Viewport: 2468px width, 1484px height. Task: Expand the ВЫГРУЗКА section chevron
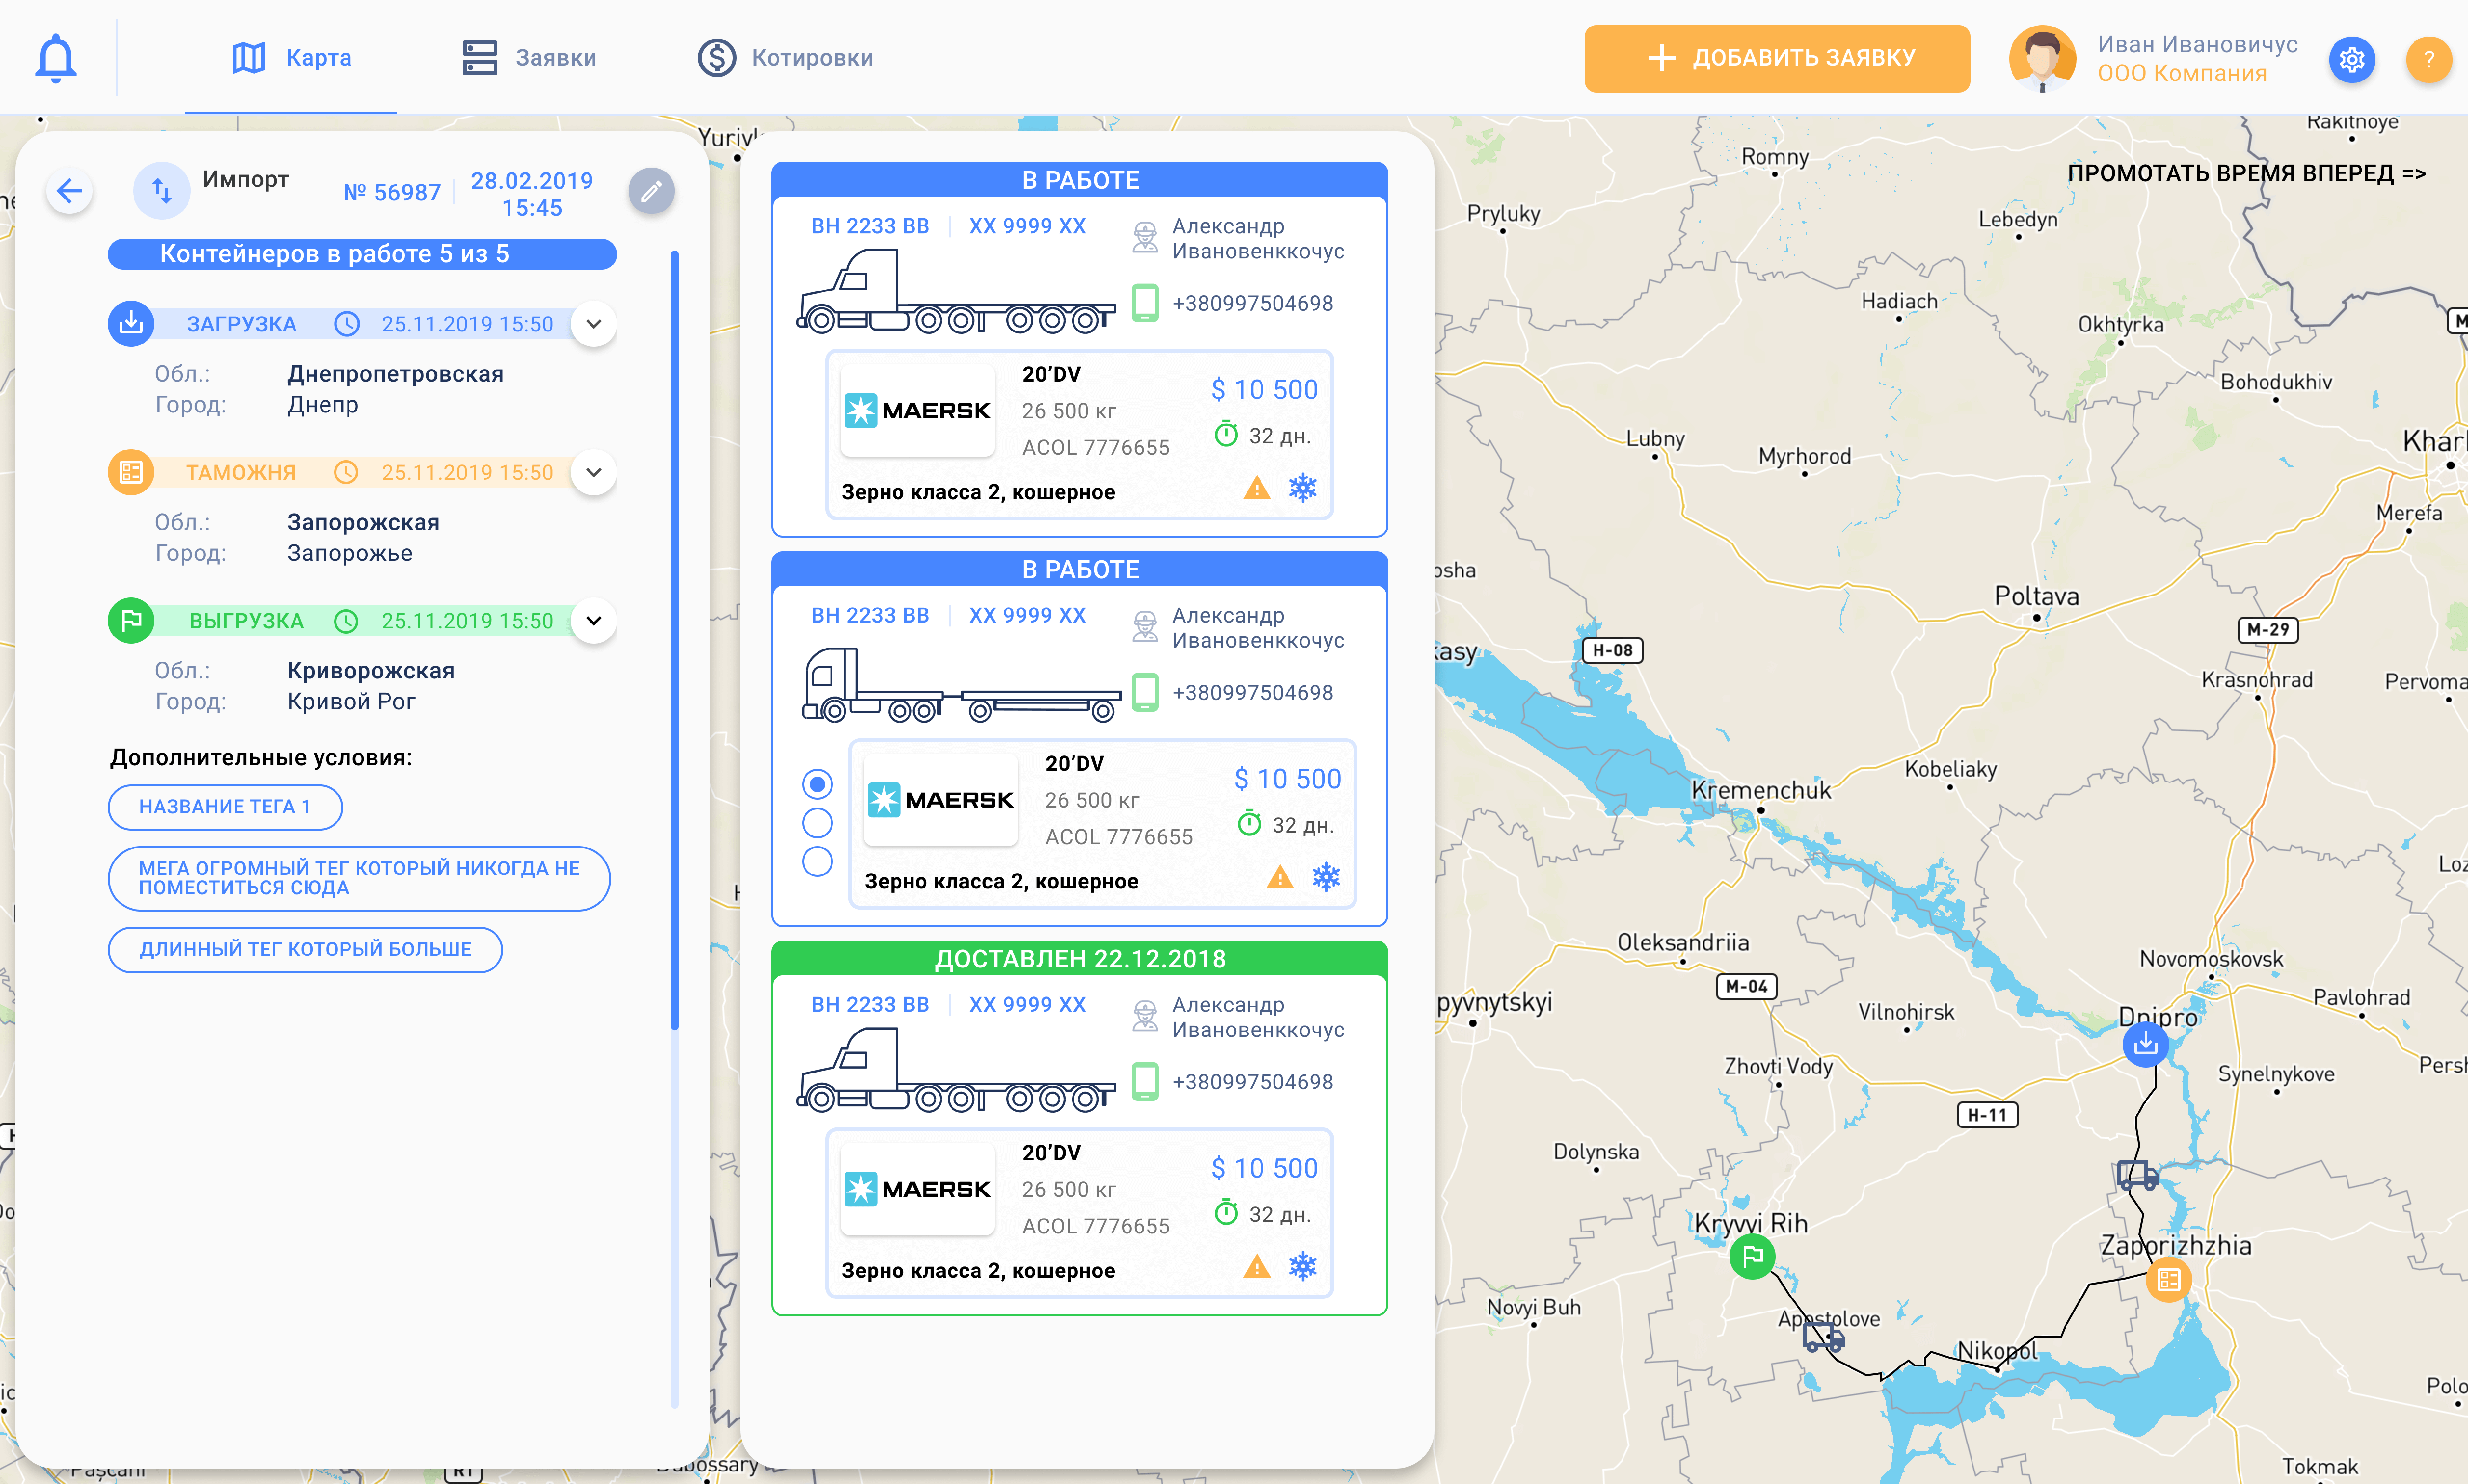click(x=593, y=620)
